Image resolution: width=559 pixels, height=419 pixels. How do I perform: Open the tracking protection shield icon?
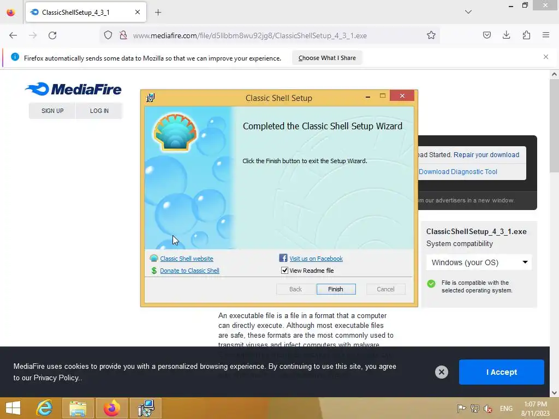pyautogui.click(x=108, y=35)
